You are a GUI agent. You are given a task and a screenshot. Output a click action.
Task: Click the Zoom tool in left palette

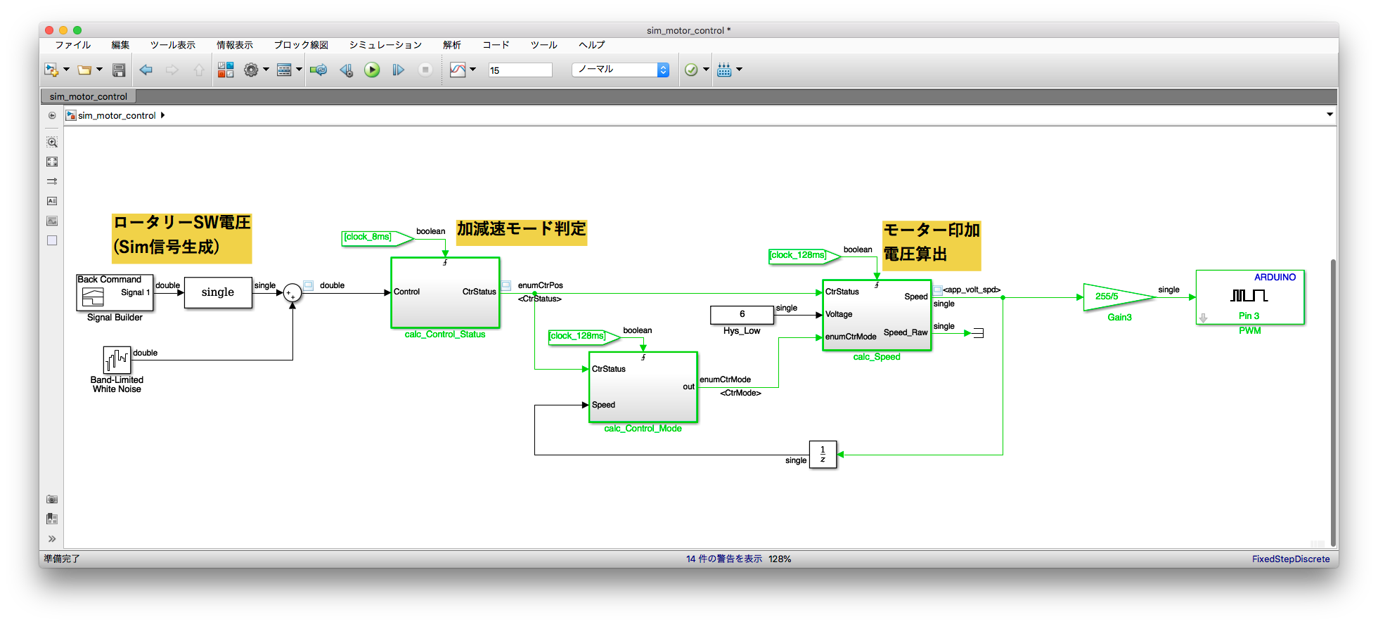pos(52,142)
